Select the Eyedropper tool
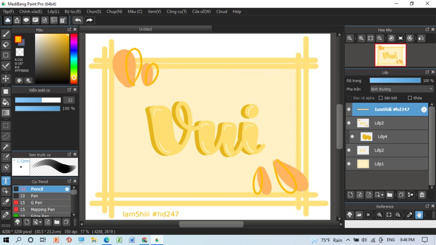The height and width of the screenshot is (245, 436). click(x=6, y=214)
